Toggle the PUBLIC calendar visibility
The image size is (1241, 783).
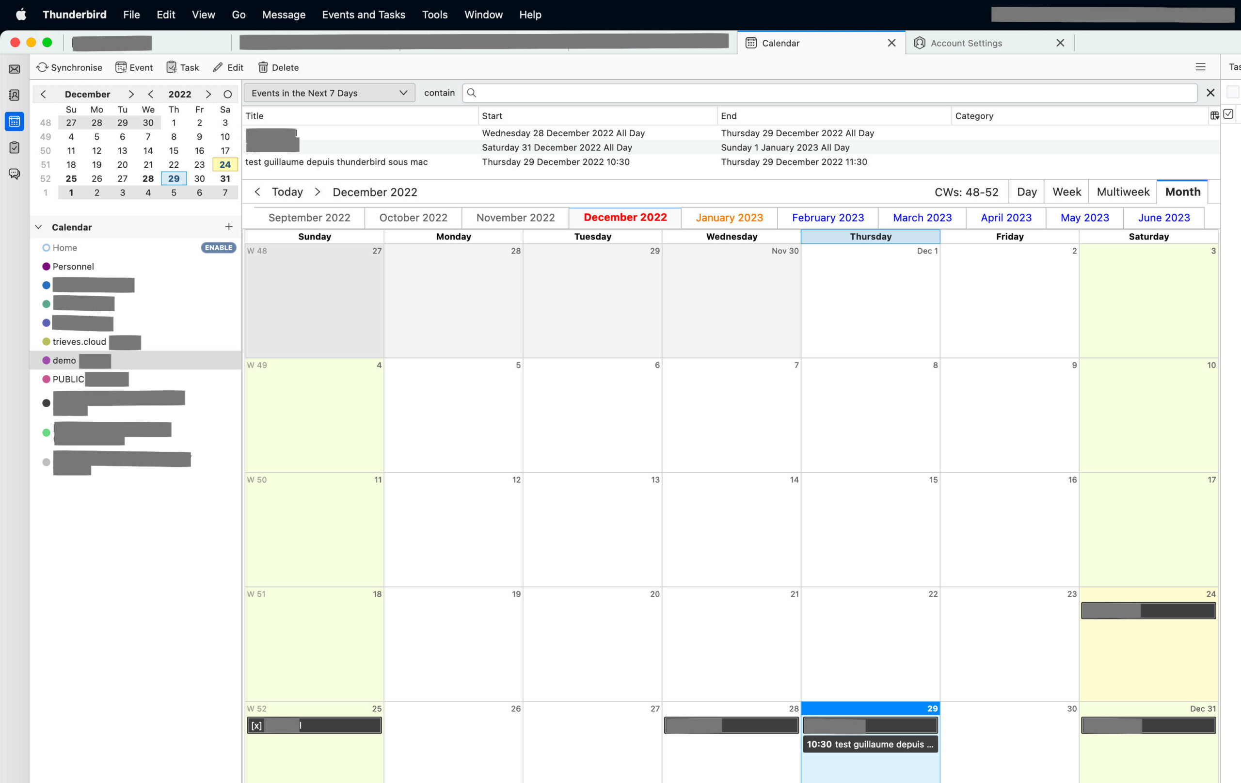(x=46, y=380)
